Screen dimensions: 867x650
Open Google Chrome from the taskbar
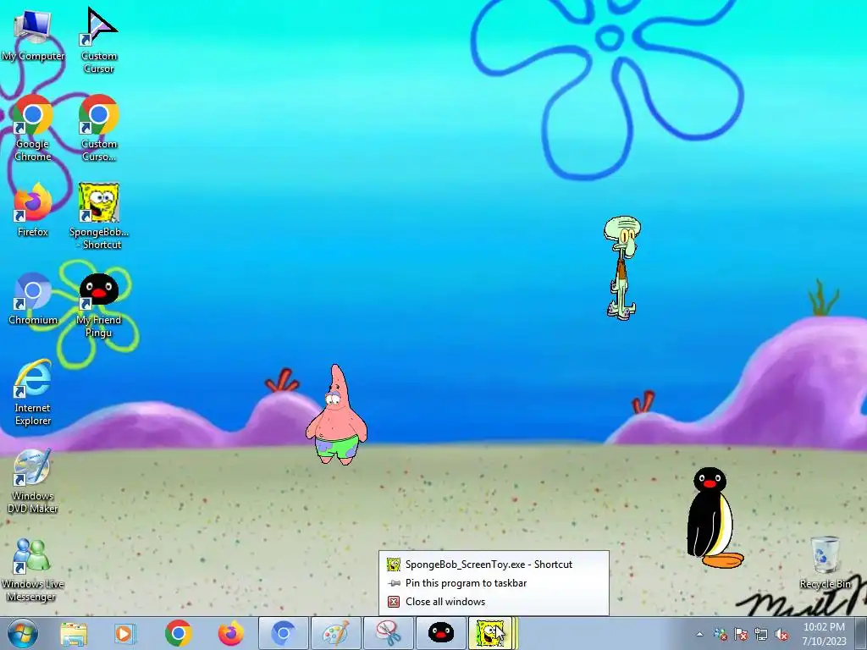178,633
